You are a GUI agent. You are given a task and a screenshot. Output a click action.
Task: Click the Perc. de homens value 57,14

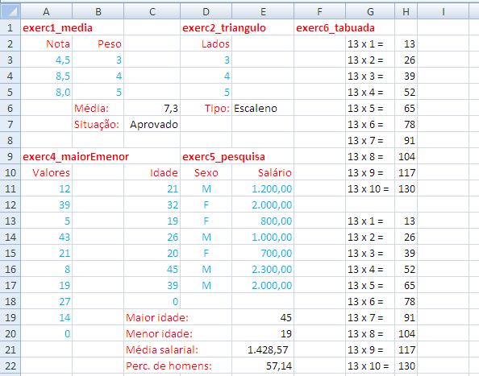coord(263,366)
